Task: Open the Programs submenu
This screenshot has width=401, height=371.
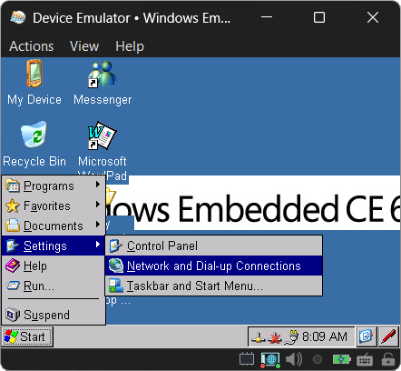Action: tap(54, 185)
